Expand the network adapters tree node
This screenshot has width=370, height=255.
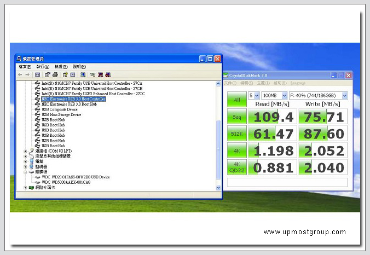(25, 188)
